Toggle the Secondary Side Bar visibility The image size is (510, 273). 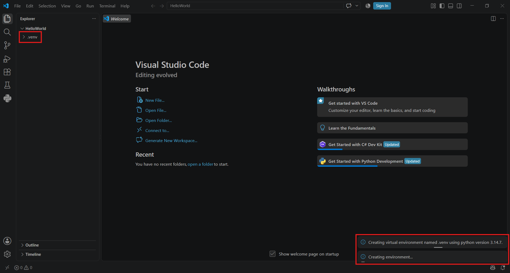point(459,6)
